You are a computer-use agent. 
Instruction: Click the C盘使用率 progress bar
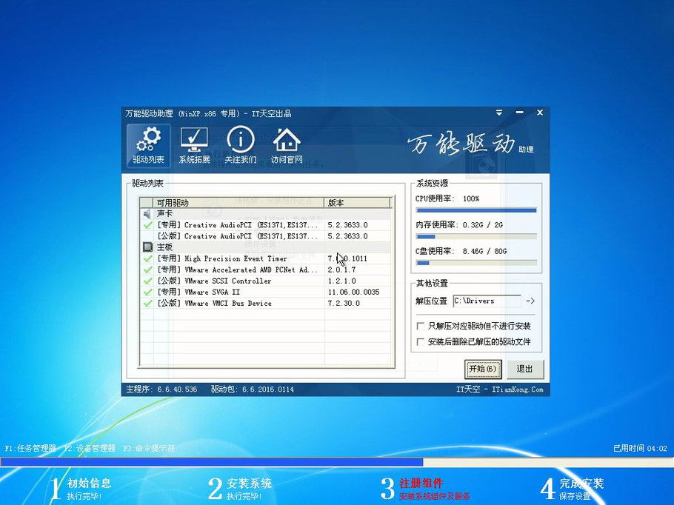click(476, 263)
